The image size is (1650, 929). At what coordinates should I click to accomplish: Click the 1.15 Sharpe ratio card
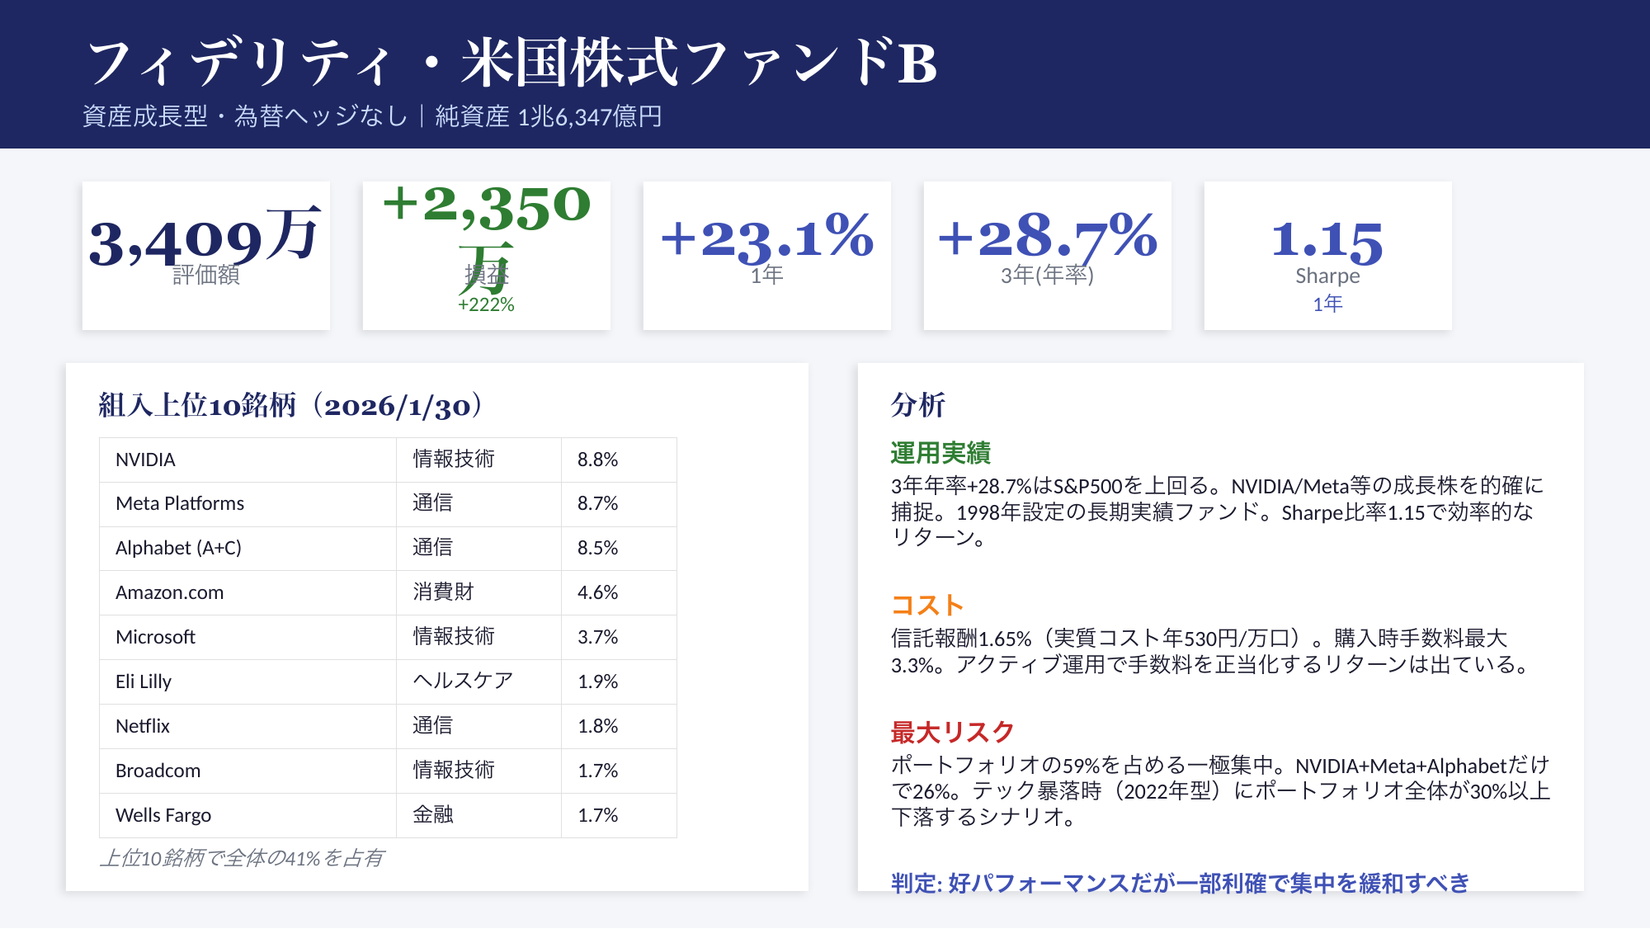click(1327, 255)
